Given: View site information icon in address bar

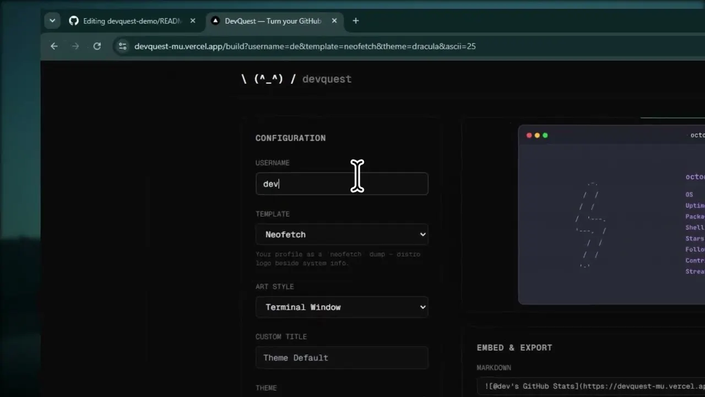Looking at the screenshot, I should [x=122, y=46].
